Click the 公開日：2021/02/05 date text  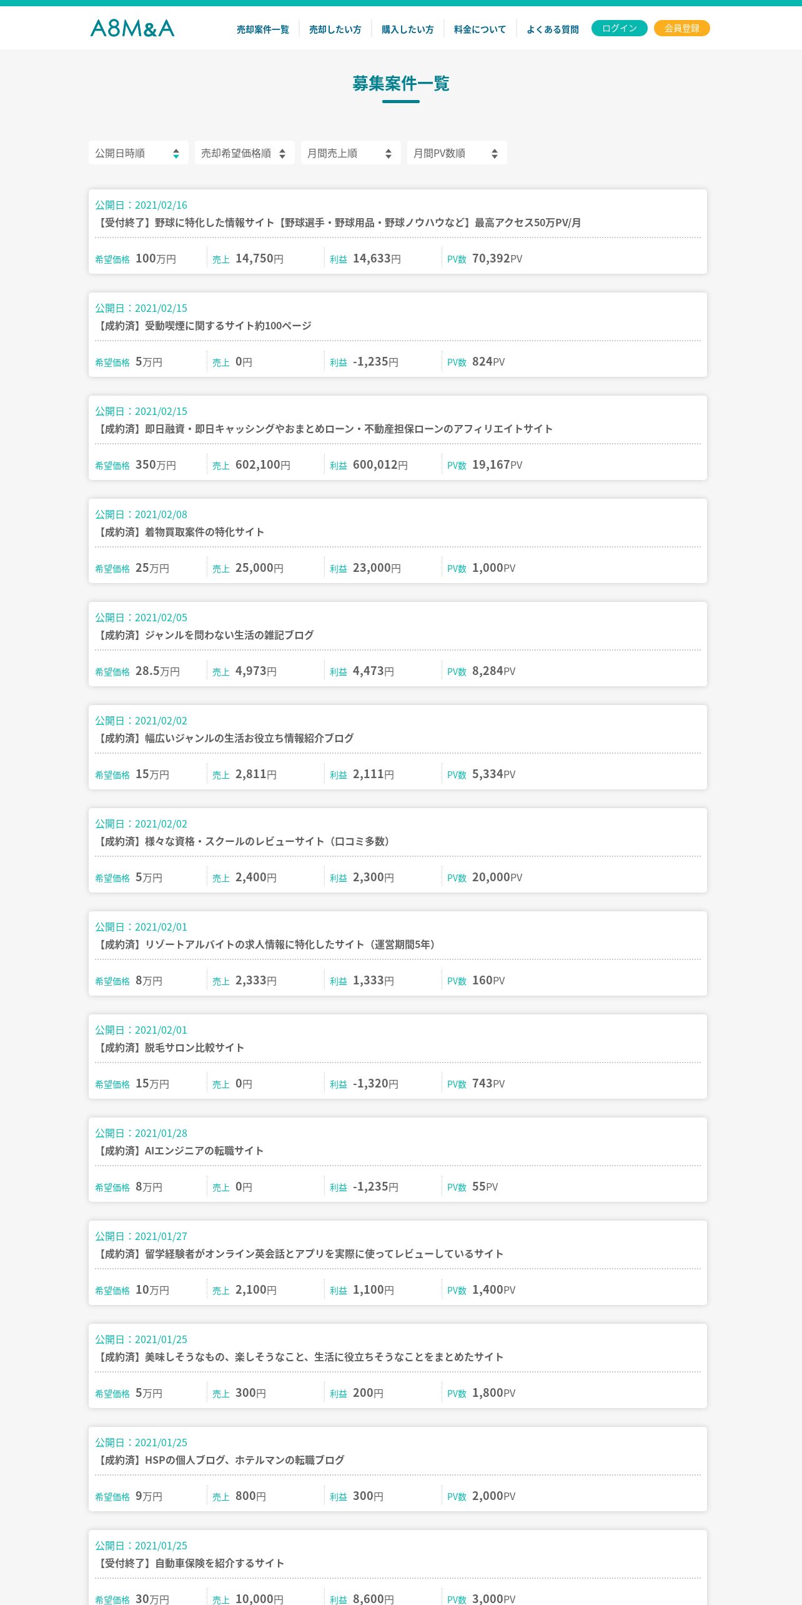[x=141, y=617]
